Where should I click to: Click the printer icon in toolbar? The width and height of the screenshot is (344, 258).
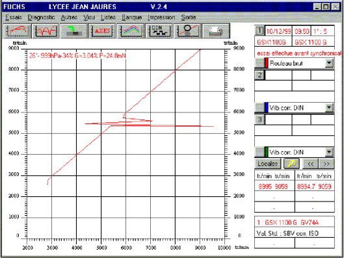tap(216, 31)
